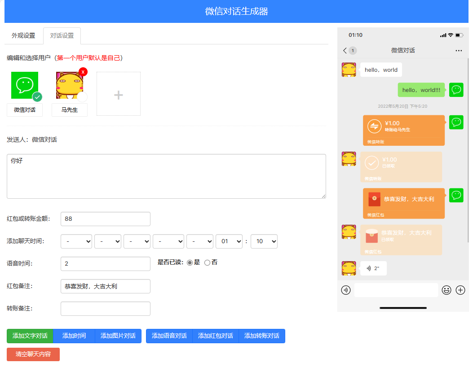
Task: Click green avatar beside ¥1.00 transfer bubble
Action: pyautogui.click(x=456, y=122)
